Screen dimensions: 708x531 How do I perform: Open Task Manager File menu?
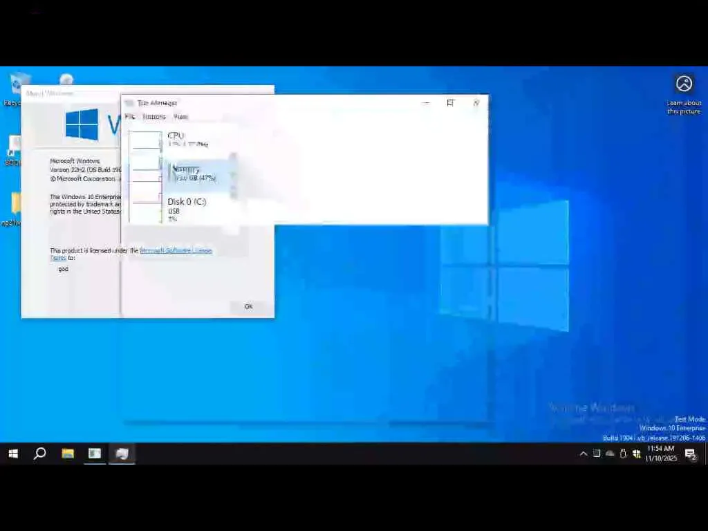(129, 116)
